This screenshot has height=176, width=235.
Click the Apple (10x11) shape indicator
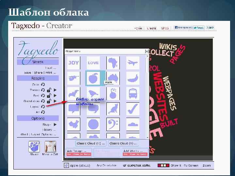point(77,165)
